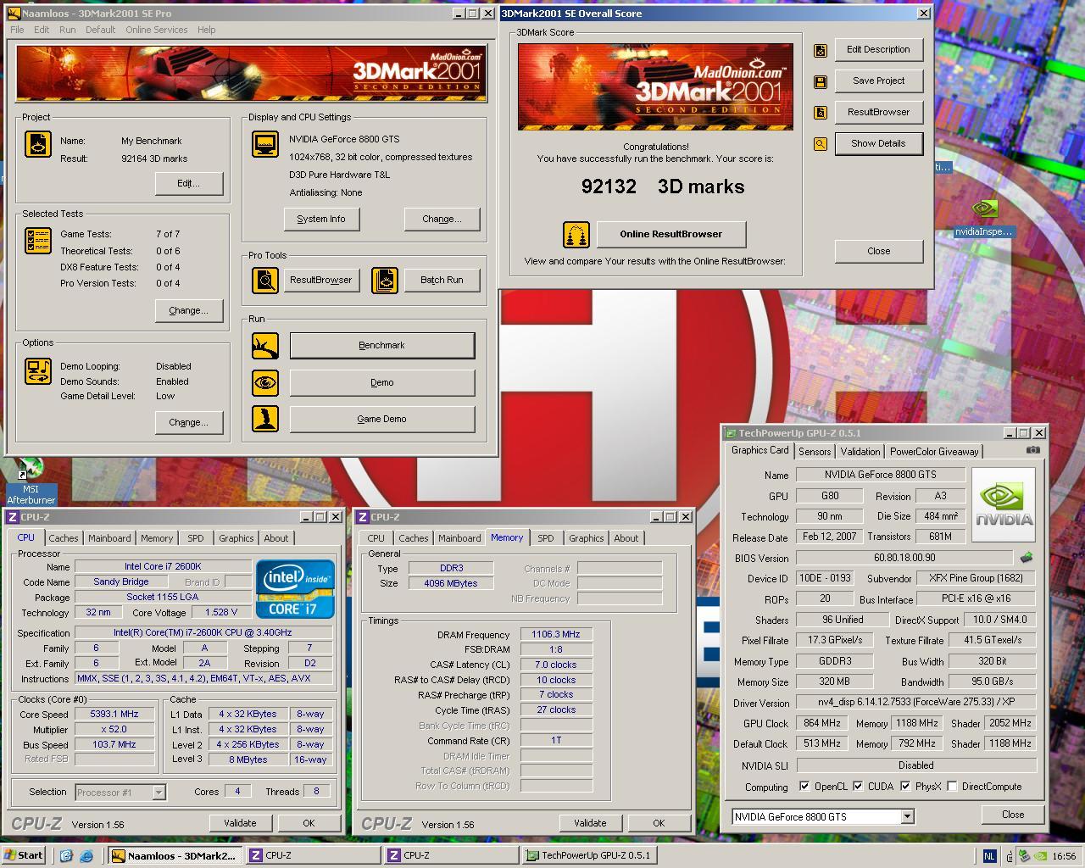The image size is (1085, 868).
Task: Click the Driver Version field in GPU-Z
Action: tap(916, 703)
